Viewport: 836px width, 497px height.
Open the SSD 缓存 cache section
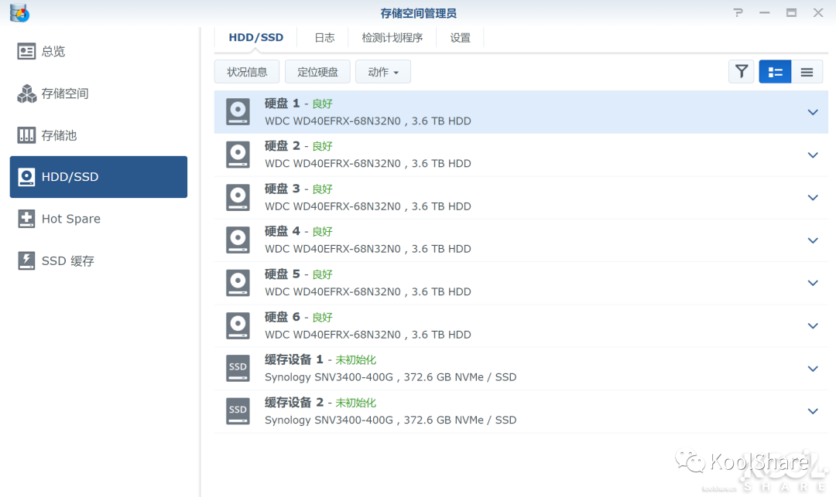point(98,260)
